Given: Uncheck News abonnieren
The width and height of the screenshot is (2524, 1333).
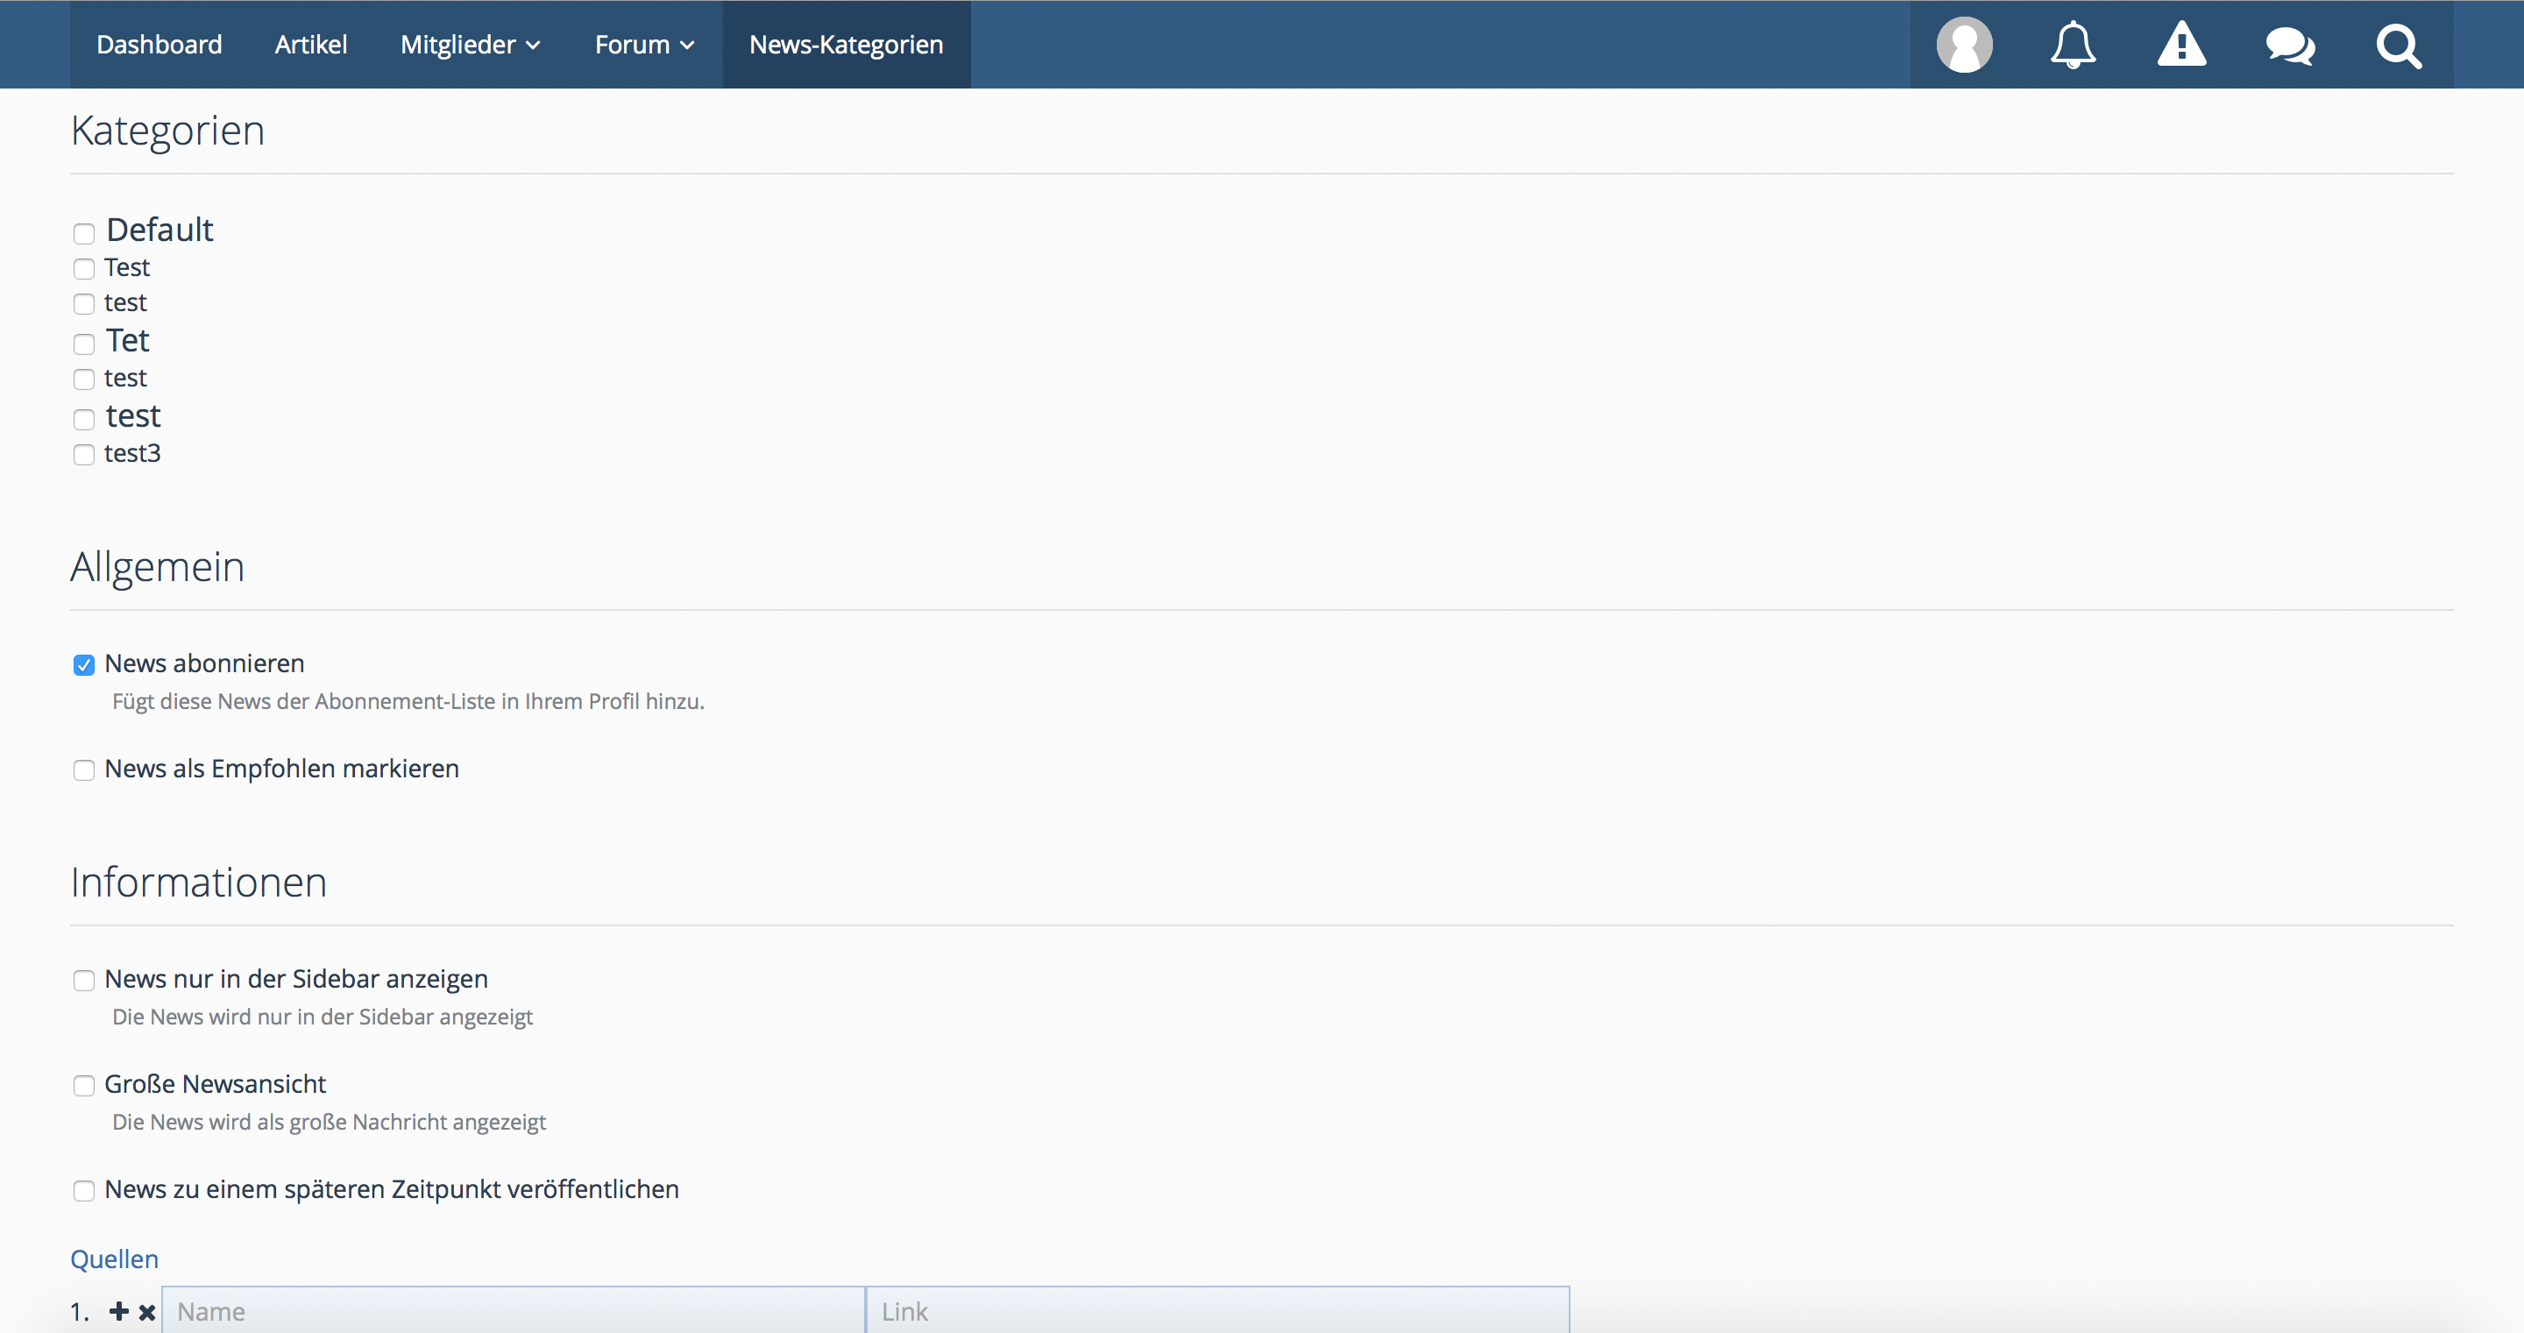Looking at the screenshot, I should coord(84,665).
